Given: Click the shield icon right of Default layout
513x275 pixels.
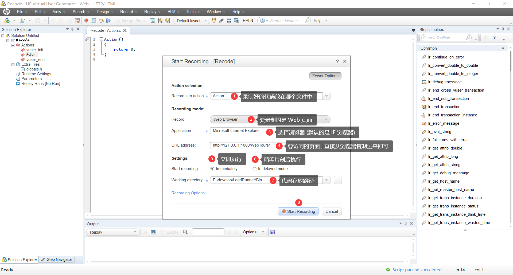Looking at the screenshot, I should tap(214, 21).
